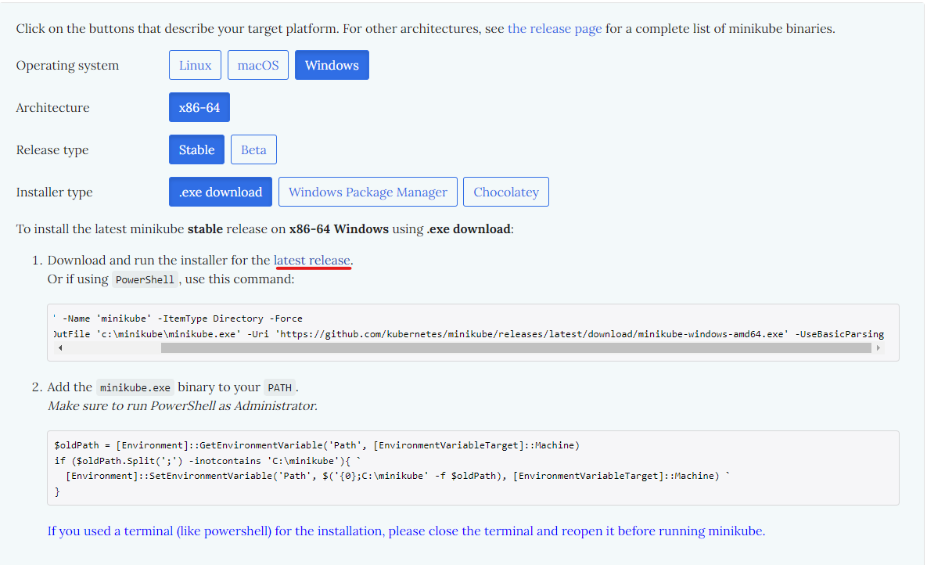Select macOS operating system
Image resolution: width=927 pixels, height=565 pixels.
pos(258,65)
